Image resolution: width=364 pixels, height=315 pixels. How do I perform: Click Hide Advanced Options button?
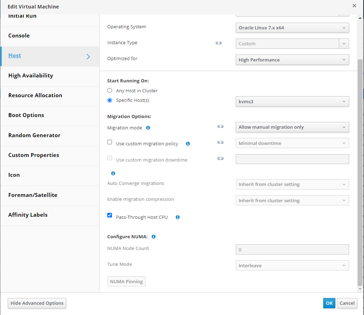coord(37,303)
